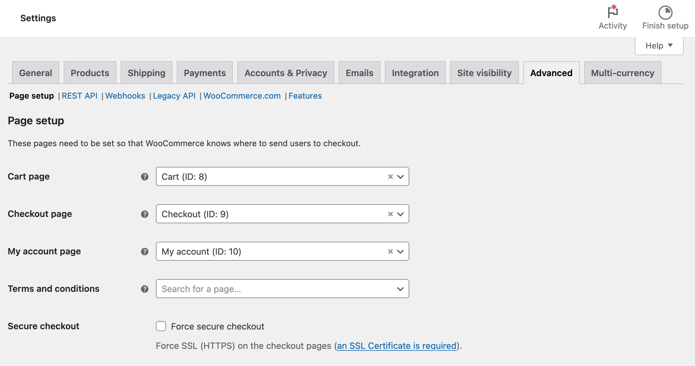Click the Terms and conditions help icon

pos(145,289)
